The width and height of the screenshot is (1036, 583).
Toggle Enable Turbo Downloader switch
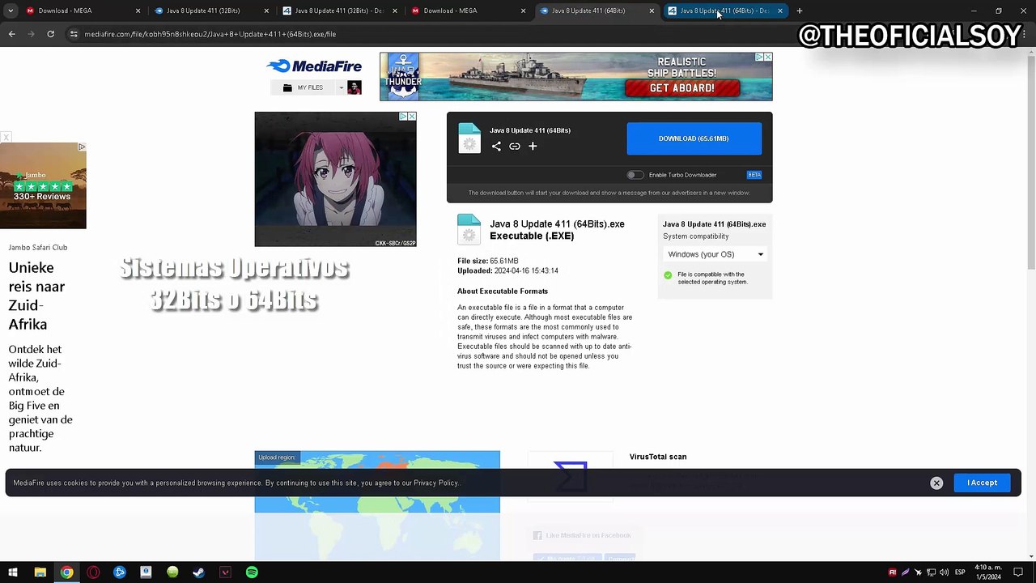[635, 175]
